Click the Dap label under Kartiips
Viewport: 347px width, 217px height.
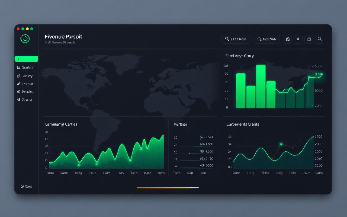tap(190, 173)
